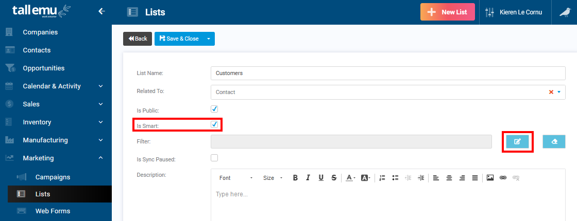Image resolution: width=577 pixels, height=221 pixels.
Task: Expand the Calendar & Activity menu
Action: pyautogui.click(x=100, y=86)
